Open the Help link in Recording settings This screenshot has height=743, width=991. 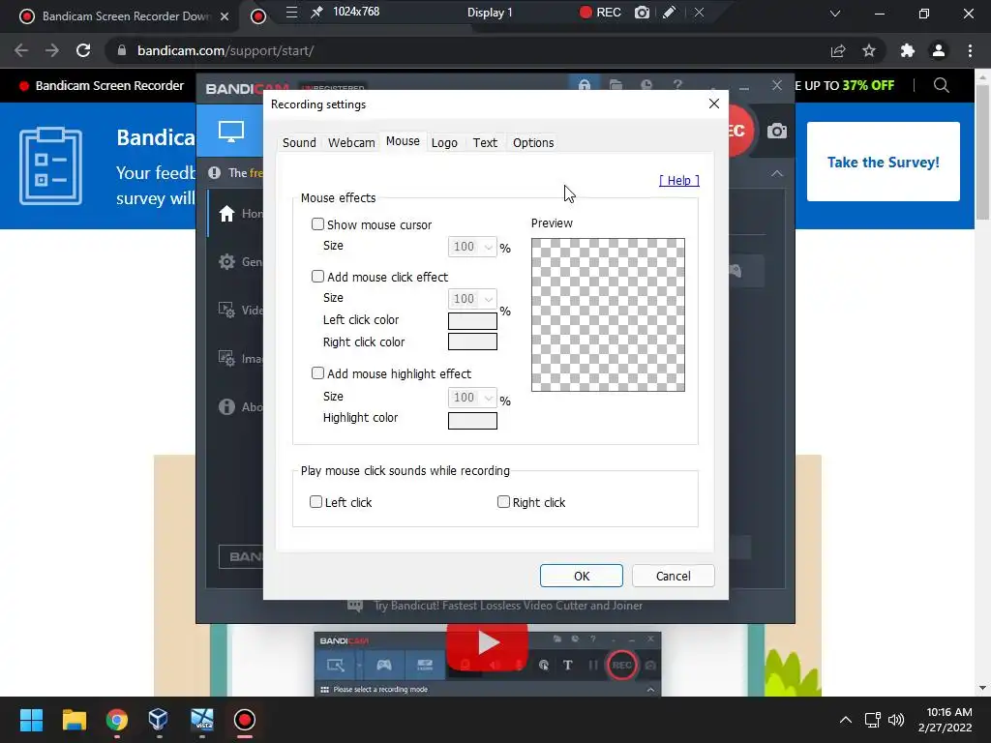click(x=678, y=180)
